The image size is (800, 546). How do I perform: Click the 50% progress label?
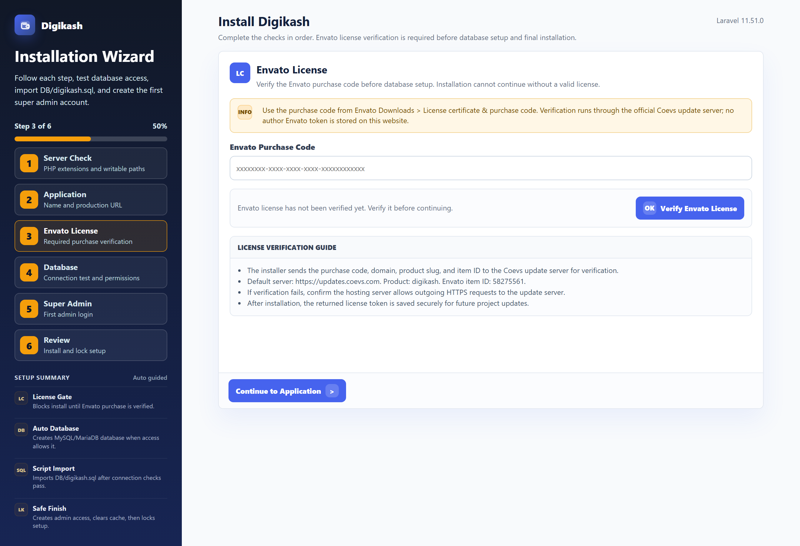160,126
